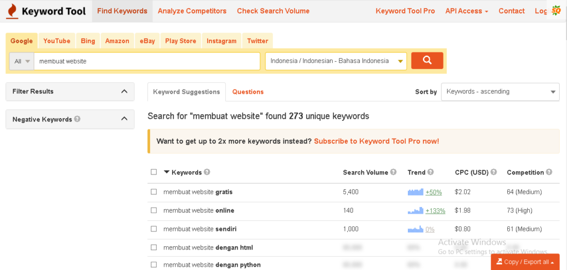This screenshot has width=567, height=270.
Task: Open the API Access menu
Action: pos(466,11)
